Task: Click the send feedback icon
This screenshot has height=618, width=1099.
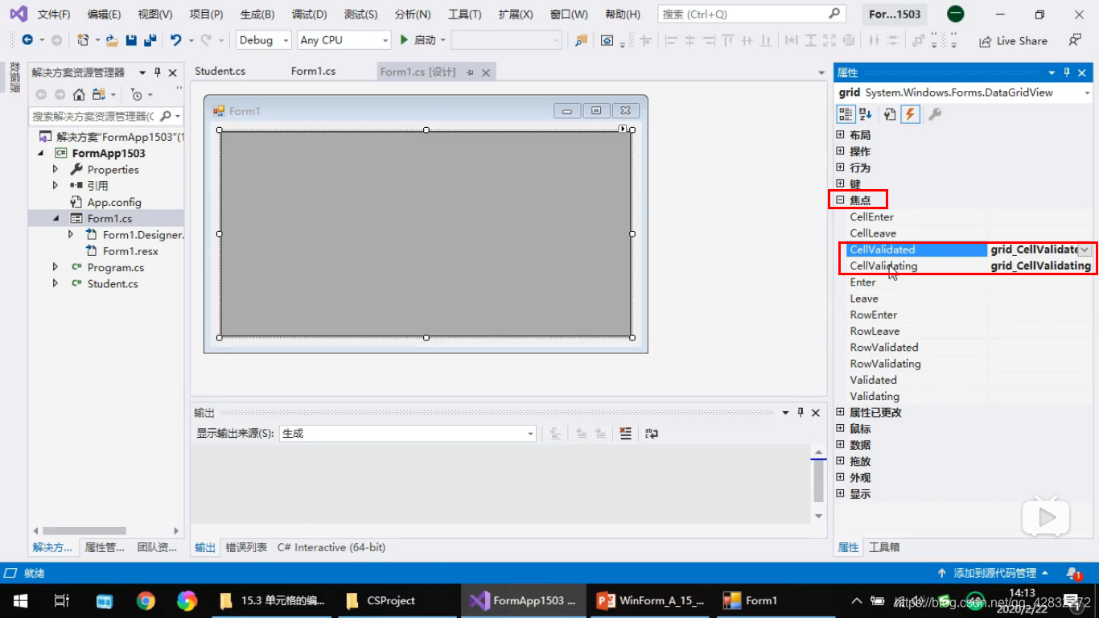Action: point(1075,40)
